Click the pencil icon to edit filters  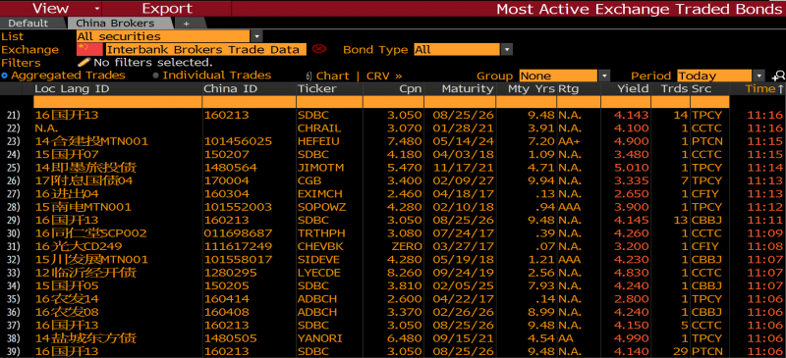point(84,62)
